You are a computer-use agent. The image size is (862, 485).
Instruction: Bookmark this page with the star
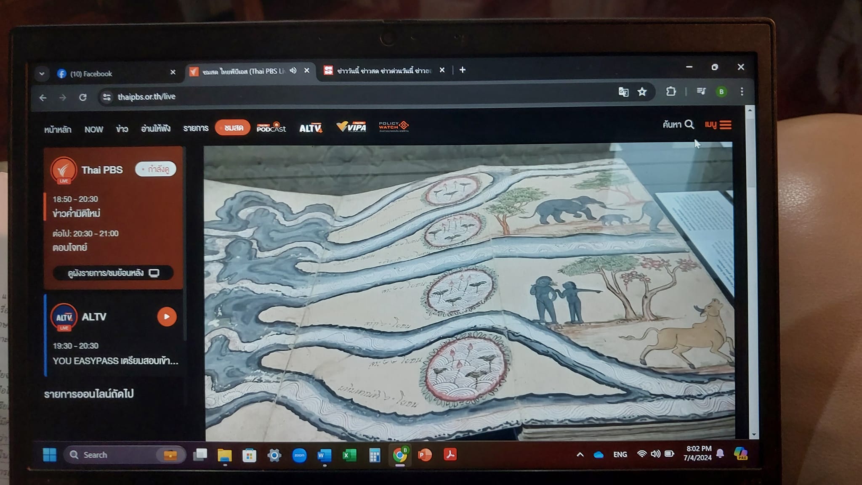coord(642,92)
